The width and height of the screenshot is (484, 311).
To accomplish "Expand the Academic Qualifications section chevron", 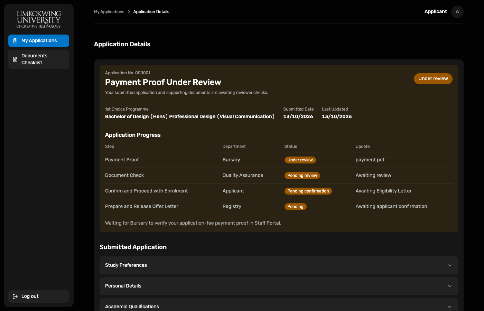I will pyautogui.click(x=450, y=307).
